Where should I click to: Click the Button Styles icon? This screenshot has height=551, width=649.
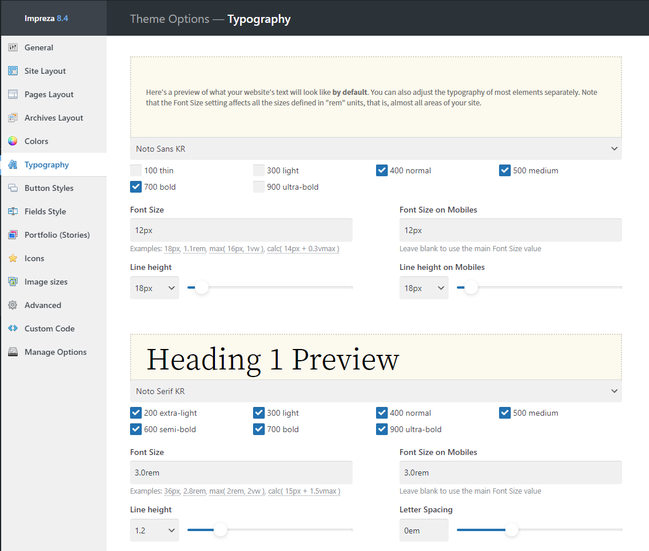coord(13,188)
